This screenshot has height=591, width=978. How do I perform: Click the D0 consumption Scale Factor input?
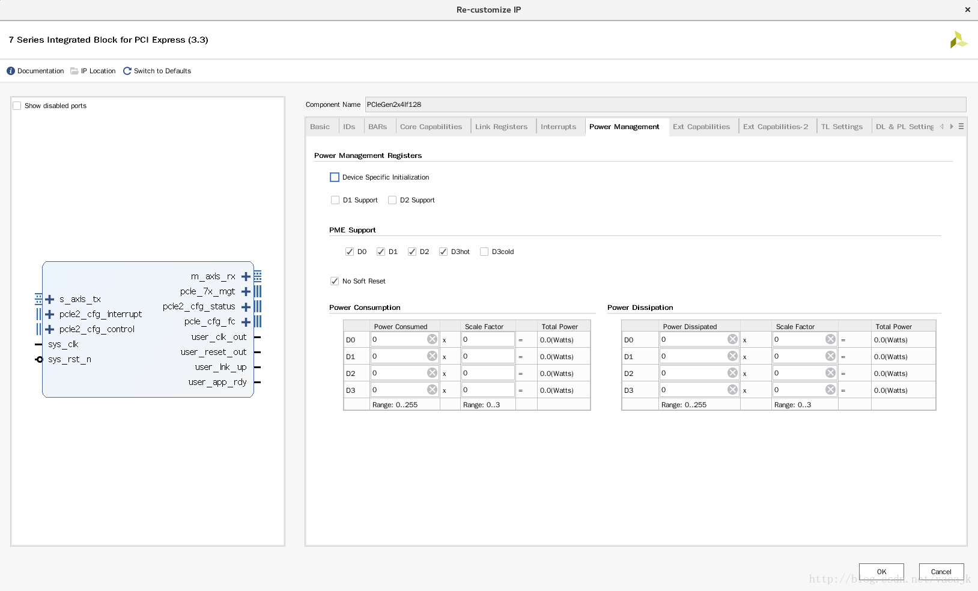click(x=488, y=339)
